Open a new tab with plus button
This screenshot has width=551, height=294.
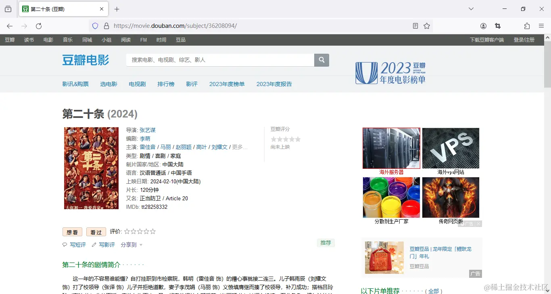(117, 9)
